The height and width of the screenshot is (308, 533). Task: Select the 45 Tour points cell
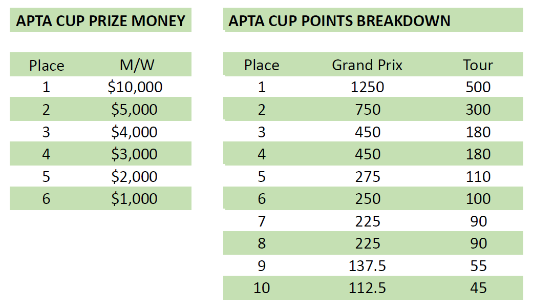coord(479,288)
